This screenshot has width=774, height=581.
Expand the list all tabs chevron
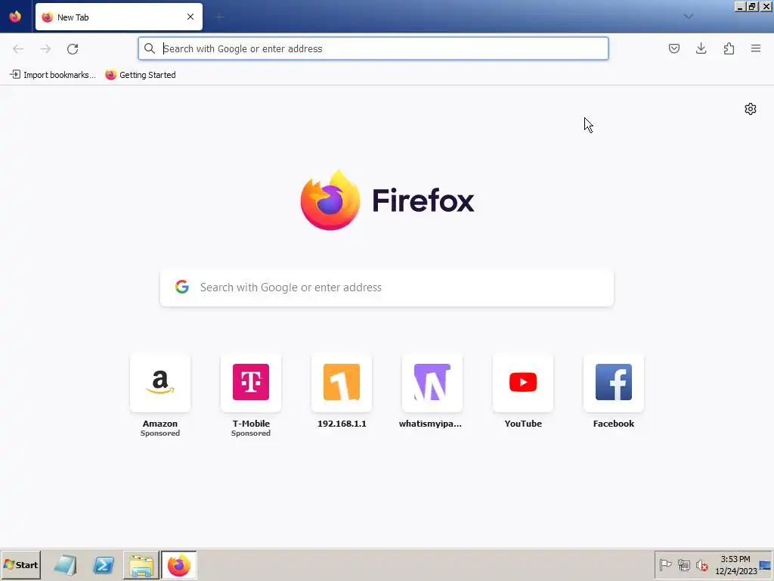pos(688,17)
